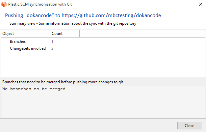Click the "No branches to be merged" text
Viewport: 206px width, 132px height.
34,89
